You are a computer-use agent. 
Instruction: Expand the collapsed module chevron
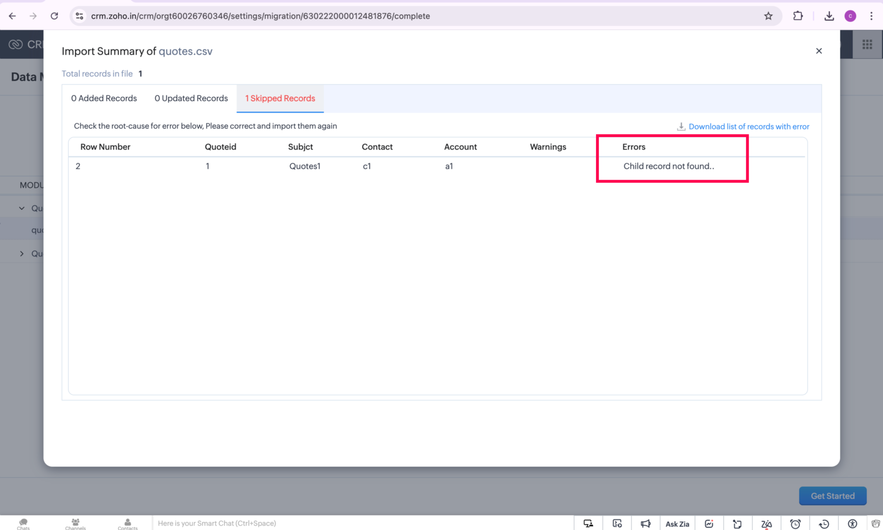22,253
